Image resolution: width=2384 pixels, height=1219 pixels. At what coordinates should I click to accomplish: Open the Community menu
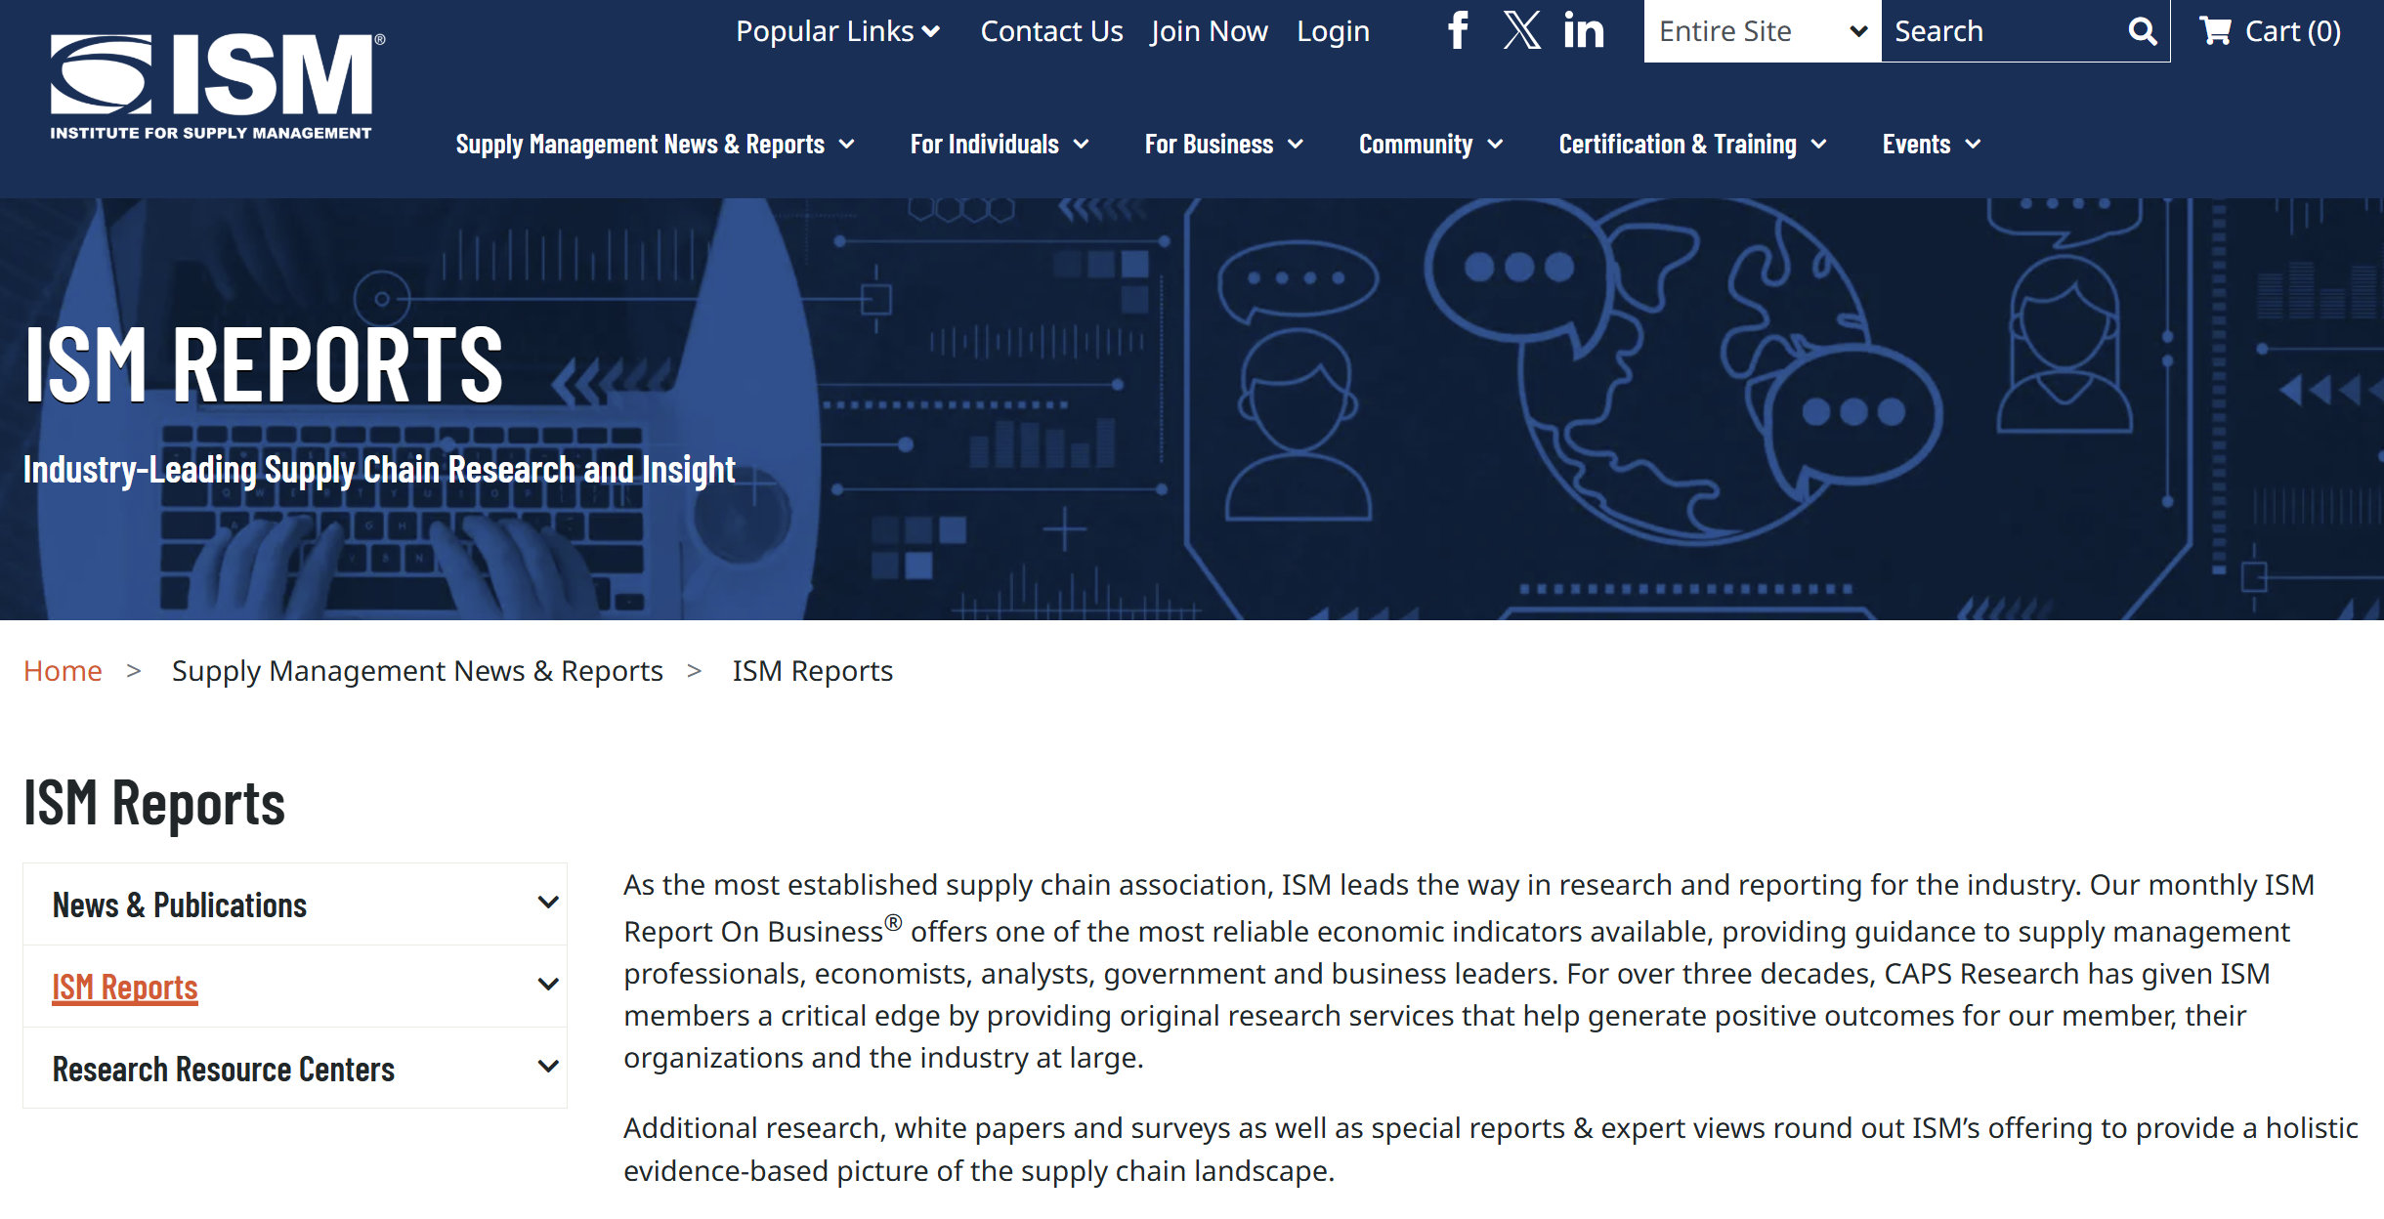pos(1429,145)
